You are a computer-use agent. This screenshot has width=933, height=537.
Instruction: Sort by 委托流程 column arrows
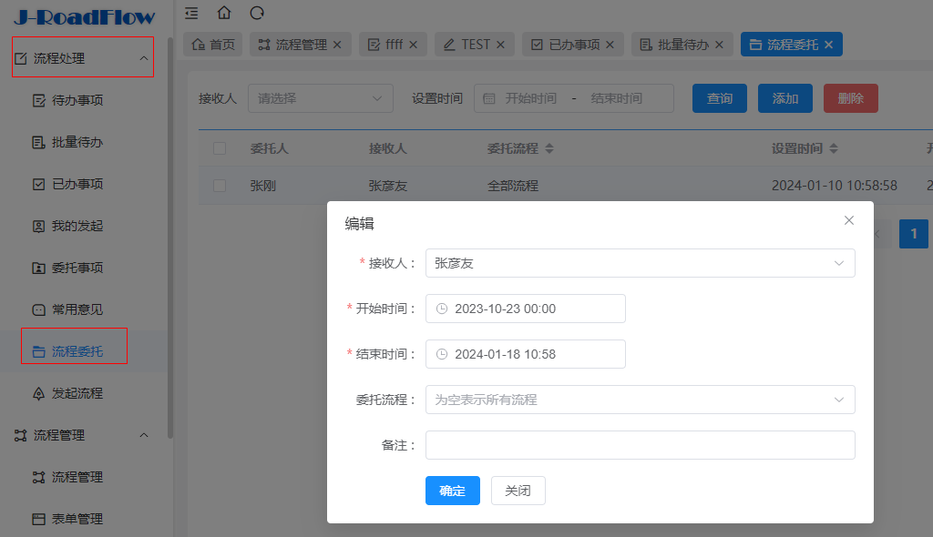(x=549, y=148)
